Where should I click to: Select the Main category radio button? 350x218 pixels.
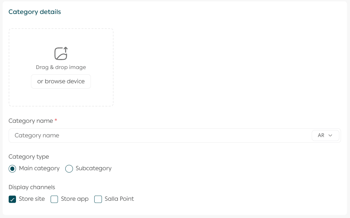12,169
